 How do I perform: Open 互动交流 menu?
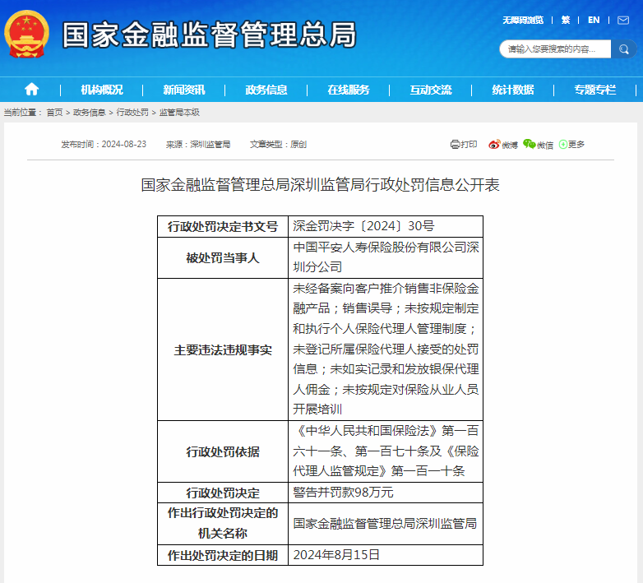431,90
